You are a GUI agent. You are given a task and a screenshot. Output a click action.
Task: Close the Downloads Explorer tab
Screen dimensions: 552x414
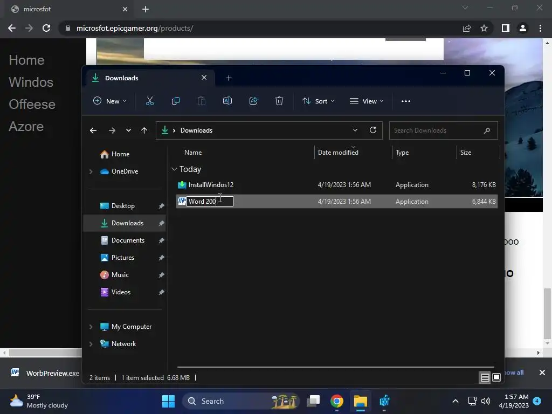click(x=204, y=78)
